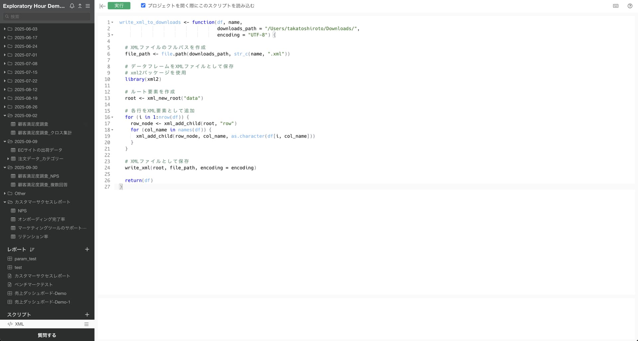This screenshot has height=341, width=638.
Task: Open the XML script options menu
Action: (x=86, y=324)
